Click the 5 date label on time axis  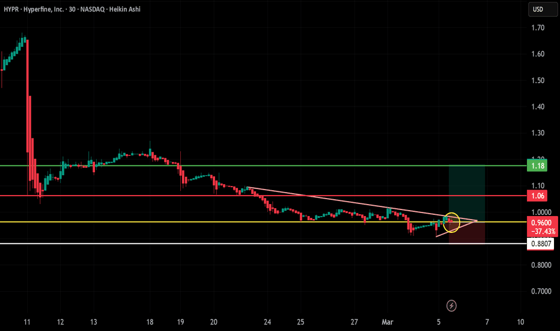(439, 322)
